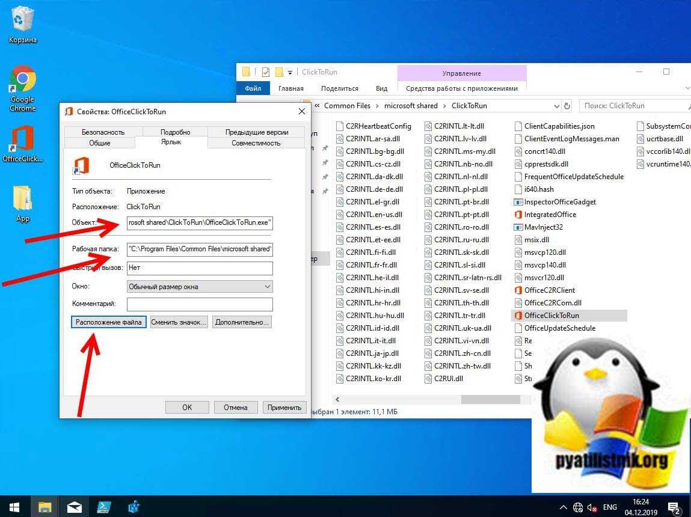
Task: Open the Вид ribbon tab
Action: pyautogui.click(x=381, y=88)
